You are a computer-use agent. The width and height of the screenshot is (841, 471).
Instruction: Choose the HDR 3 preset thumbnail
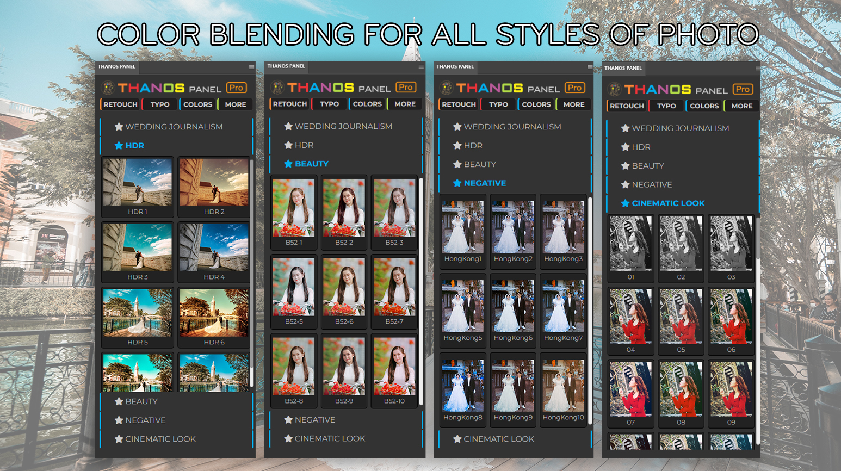point(138,252)
